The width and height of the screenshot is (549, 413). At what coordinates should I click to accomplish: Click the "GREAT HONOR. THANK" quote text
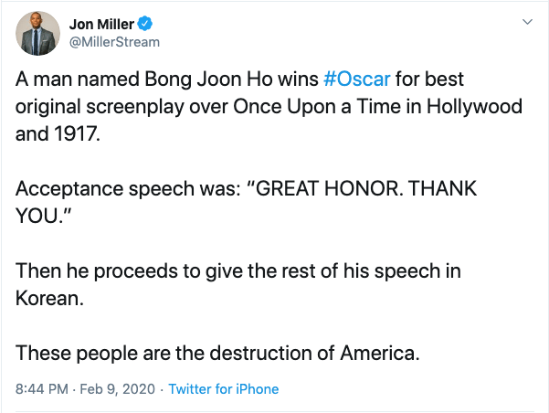tap(365, 190)
